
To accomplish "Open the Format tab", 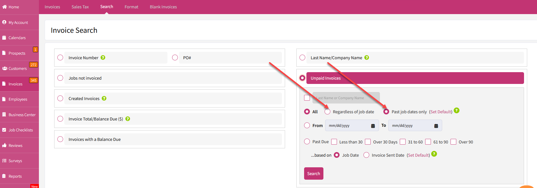I will pyautogui.click(x=131, y=7).
